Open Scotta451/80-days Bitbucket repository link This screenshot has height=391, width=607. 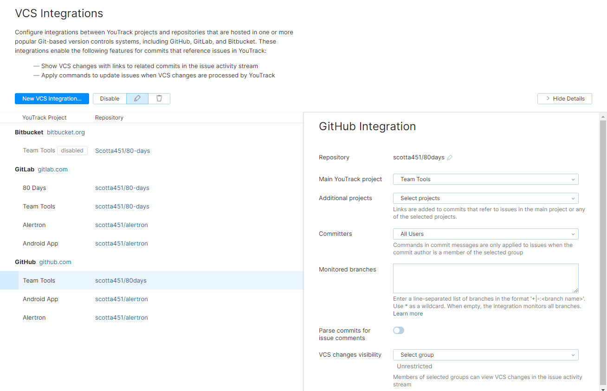click(x=123, y=151)
